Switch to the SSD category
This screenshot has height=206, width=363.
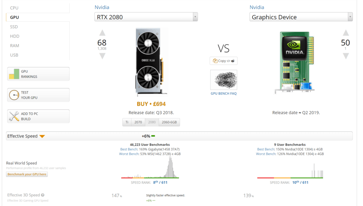(x=14, y=27)
